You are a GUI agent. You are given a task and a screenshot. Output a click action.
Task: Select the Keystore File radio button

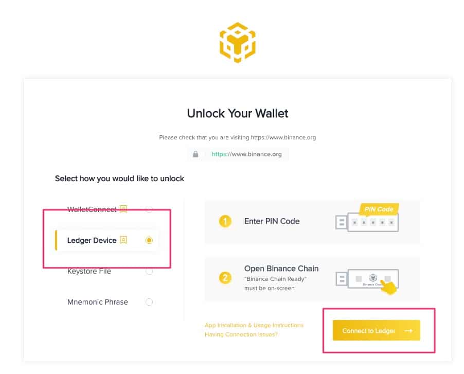tap(149, 271)
